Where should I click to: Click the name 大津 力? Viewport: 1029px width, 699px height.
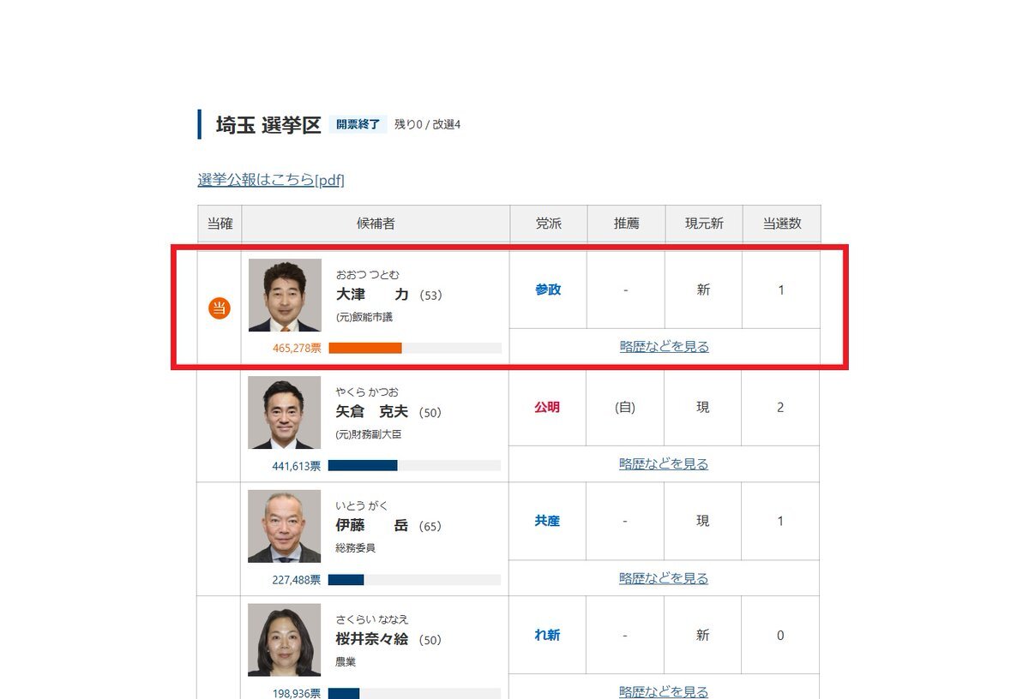point(373,295)
